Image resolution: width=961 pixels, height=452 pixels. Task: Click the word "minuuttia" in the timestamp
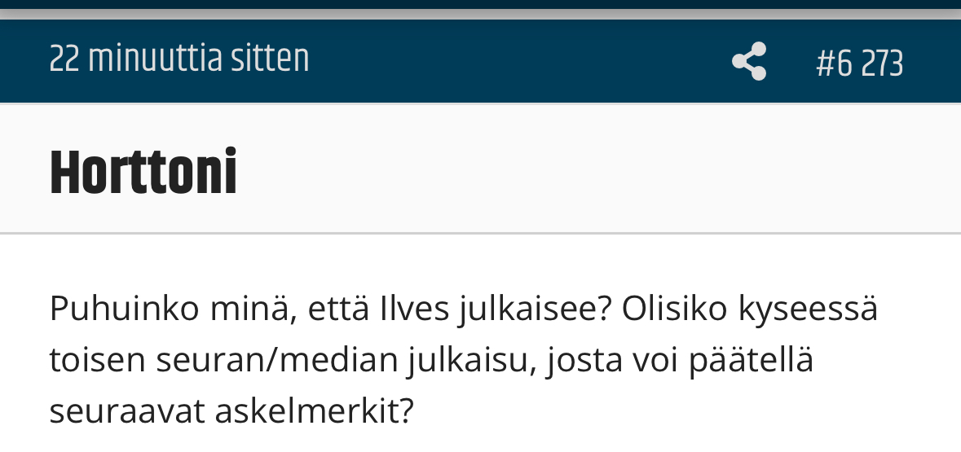coord(154,59)
